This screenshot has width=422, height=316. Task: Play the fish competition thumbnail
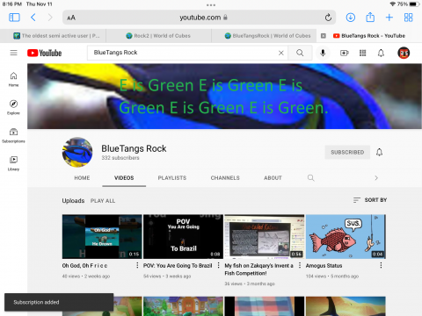pos(265,236)
